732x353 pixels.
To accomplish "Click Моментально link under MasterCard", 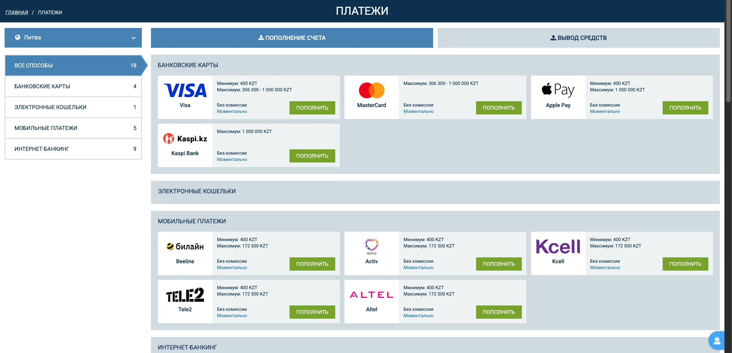I will click(418, 111).
